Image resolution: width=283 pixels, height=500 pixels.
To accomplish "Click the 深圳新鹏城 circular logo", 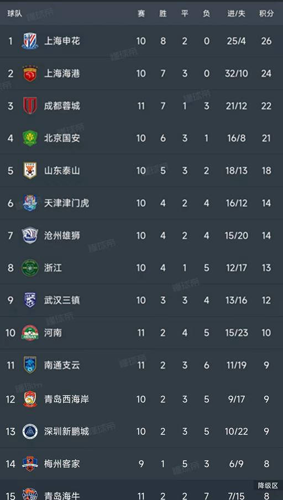I will point(30,431).
